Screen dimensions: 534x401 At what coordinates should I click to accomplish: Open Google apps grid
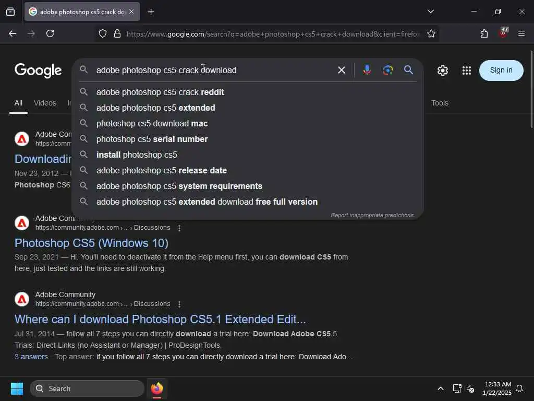[x=466, y=70]
